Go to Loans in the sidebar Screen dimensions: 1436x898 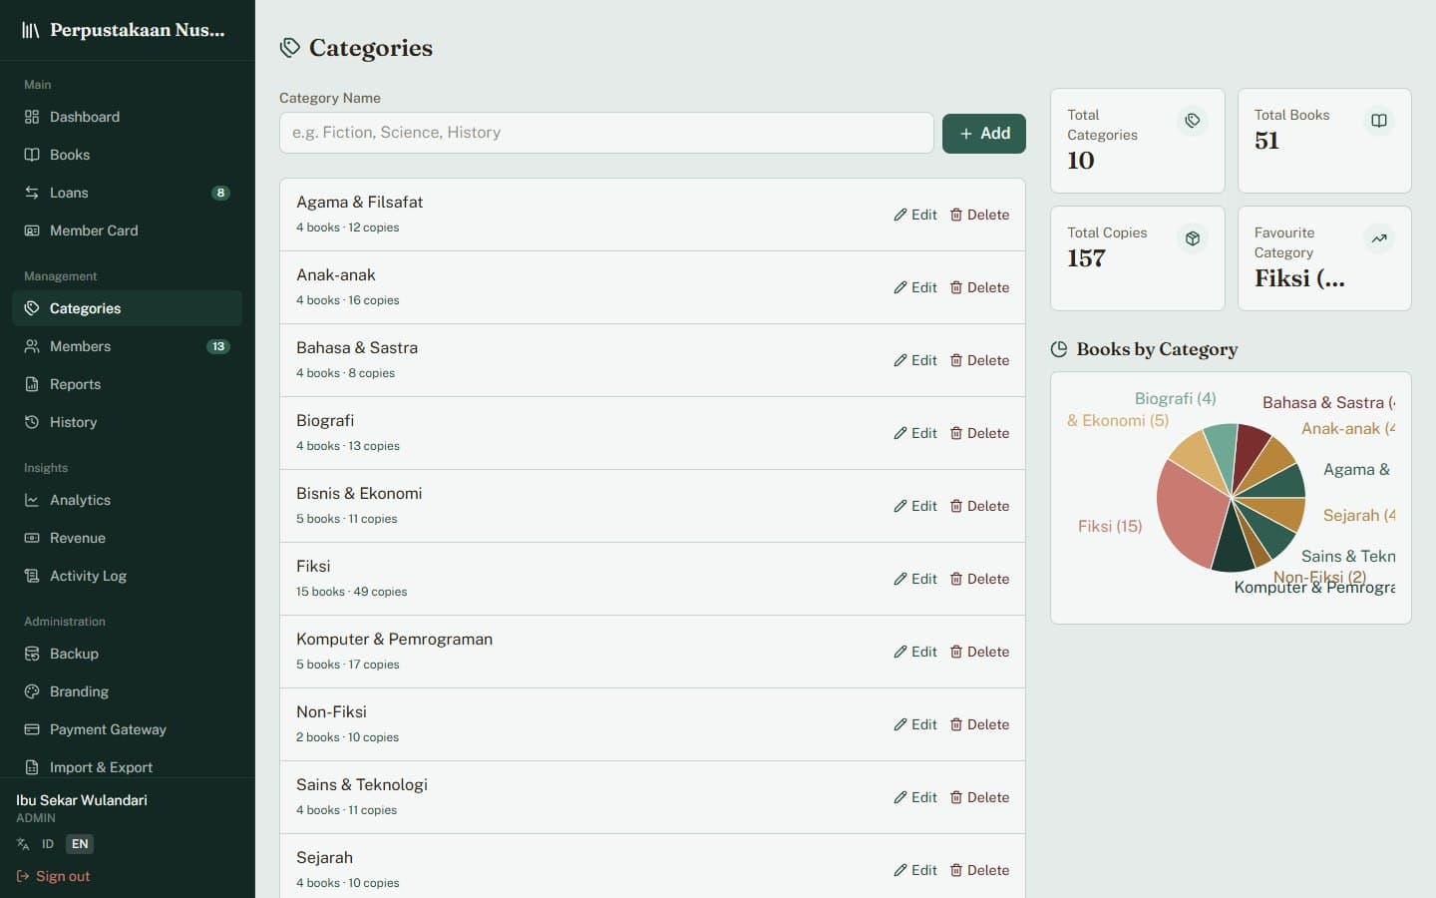[x=127, y=193]
